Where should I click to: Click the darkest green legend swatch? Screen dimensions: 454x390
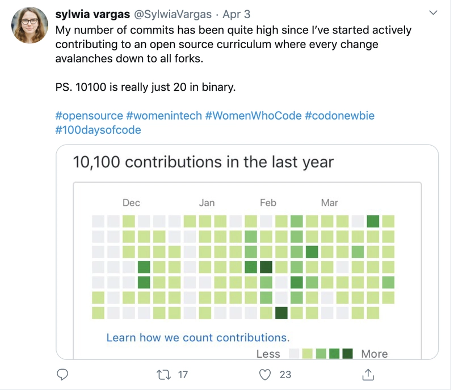pos(347,354)
